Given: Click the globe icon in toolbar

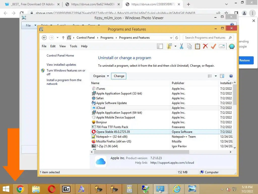Looking at the screenshot, I should click(x=232, y=46).
